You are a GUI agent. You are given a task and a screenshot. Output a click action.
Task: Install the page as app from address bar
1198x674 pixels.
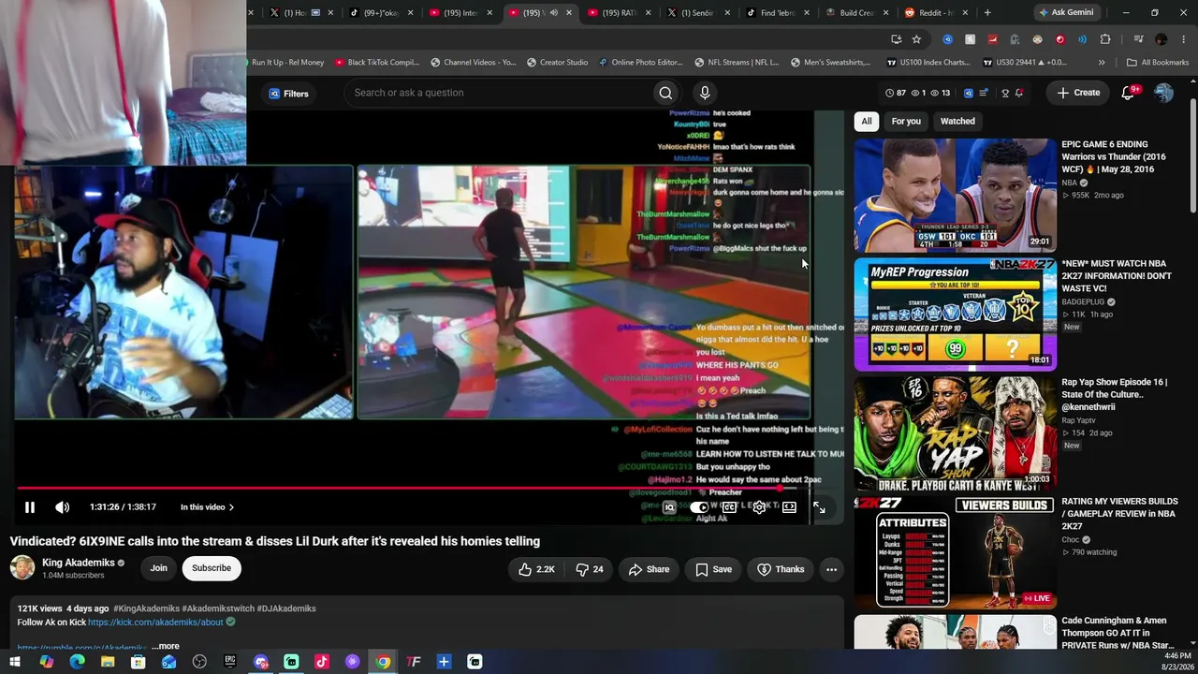(x=896, y=39)
